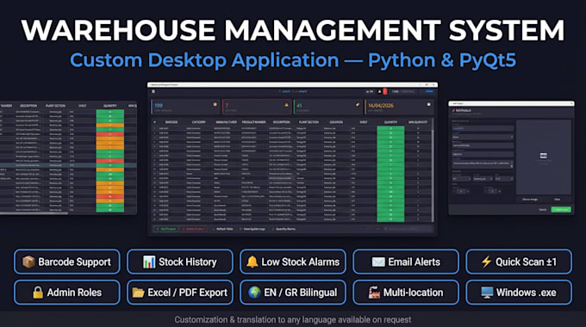Open the hamburger menu in main window
This screenshot has width=586, height=327.
pyautogui.click(x=153, y=91)
